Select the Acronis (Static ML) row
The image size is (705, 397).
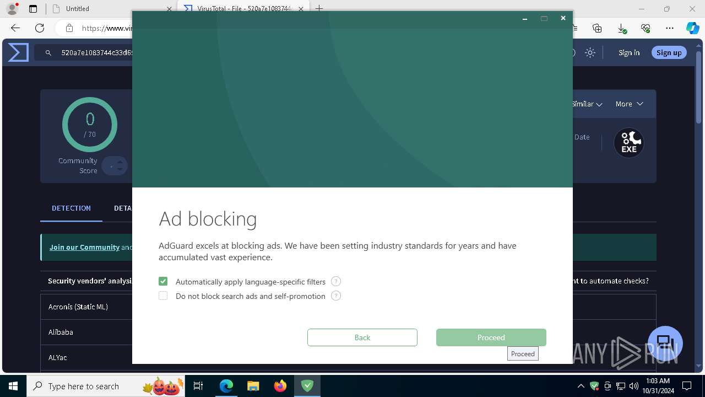[86, 307]
